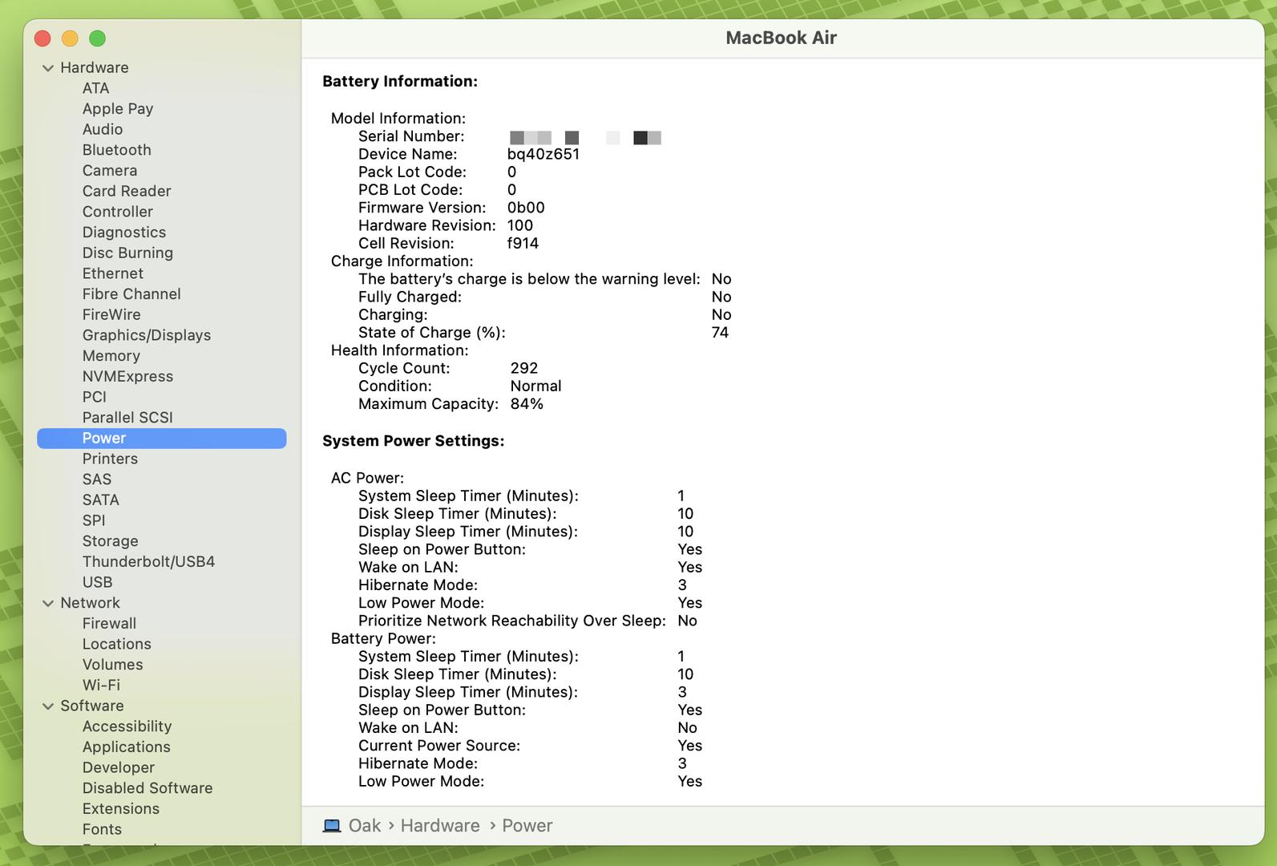Screen dimensions: 1277x866
Task: Select SPI in the sidebar
Action: click(94, 520)
